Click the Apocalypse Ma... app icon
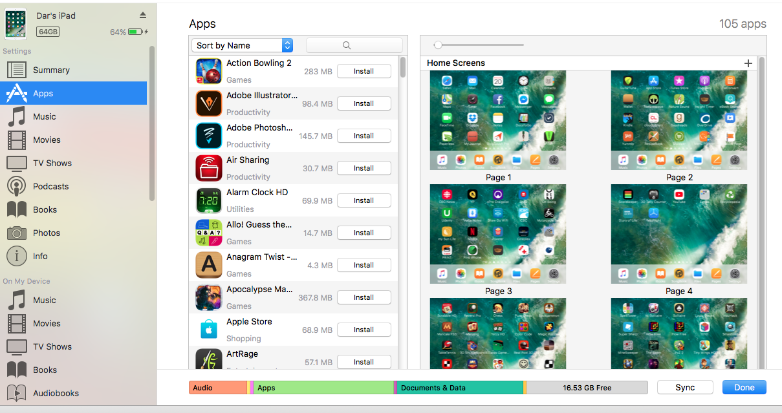The image size is (782, 413). [209, 297]
